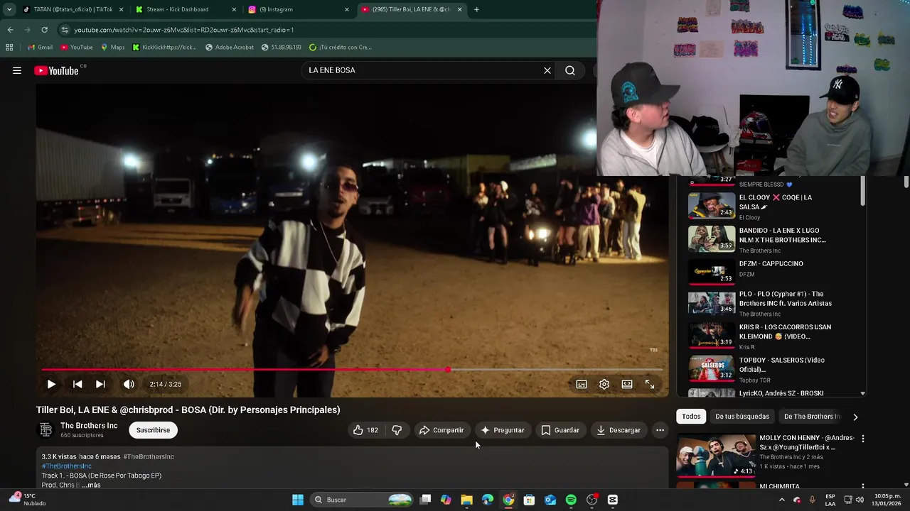This screenshot has height=511, width=910.
Task: Open Chrome apps grid shortcut
Action: pyautogui.click(x=9, y=47)
